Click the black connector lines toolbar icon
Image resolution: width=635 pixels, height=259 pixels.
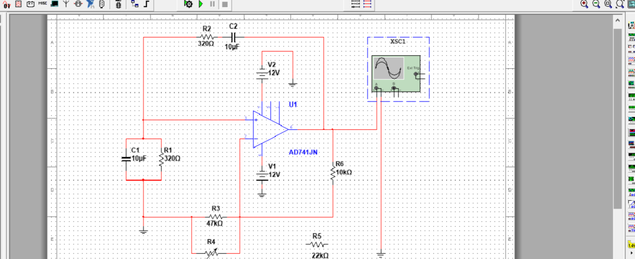pos(355,4)
